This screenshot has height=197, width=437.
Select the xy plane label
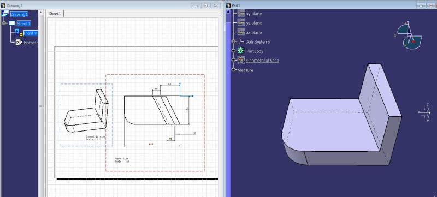[x=254, y=14]
